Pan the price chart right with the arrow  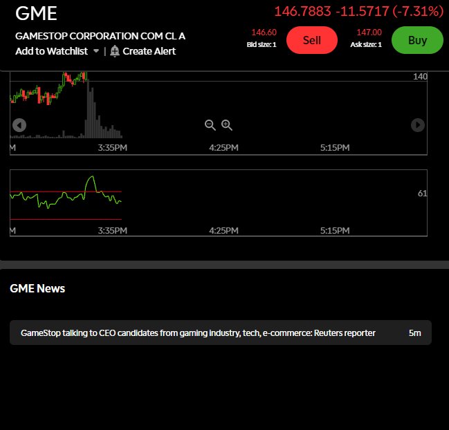418,125
